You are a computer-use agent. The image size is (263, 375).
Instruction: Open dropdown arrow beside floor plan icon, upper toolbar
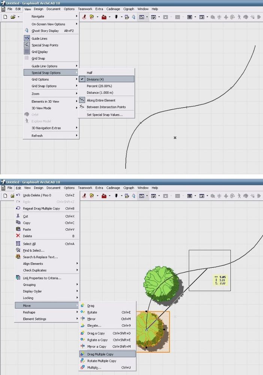point(147,17)
